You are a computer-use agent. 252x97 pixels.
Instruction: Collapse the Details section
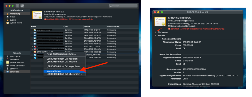(155, 36)
